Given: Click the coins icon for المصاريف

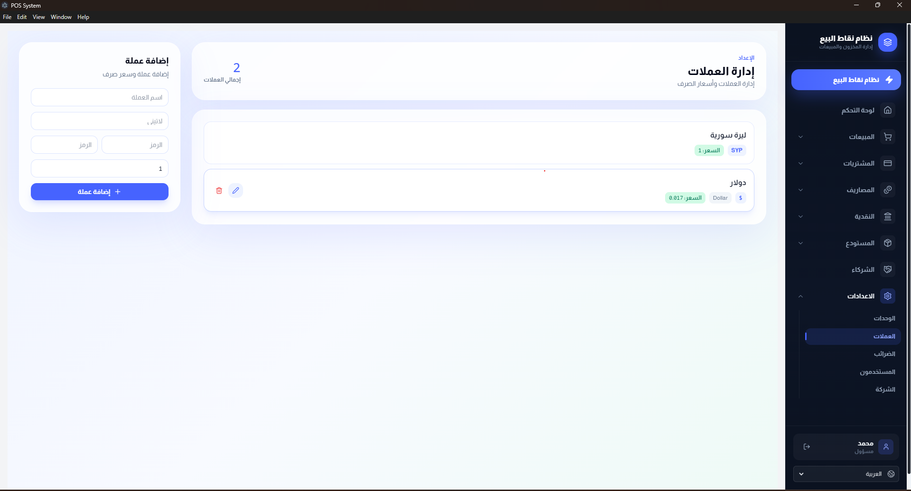Looking at the screenshot, I should (888, 190).
